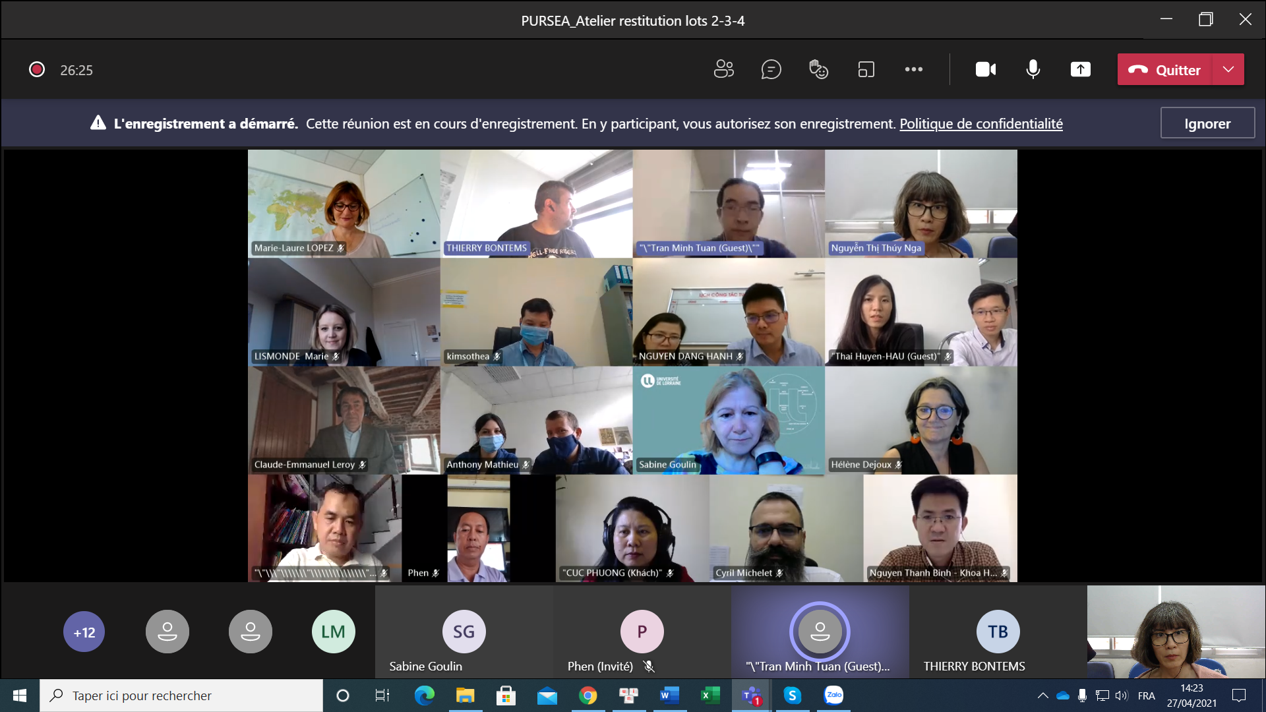
Task: Toggle the camera on or off
Action: coord(986,69)
